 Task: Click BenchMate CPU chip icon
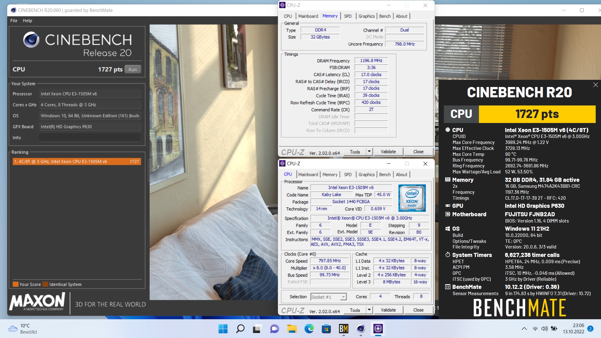click(448, 130)
